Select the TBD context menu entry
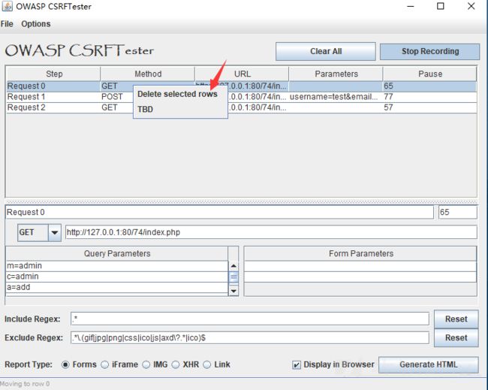 pyautogui.click(x=146, y=110)
